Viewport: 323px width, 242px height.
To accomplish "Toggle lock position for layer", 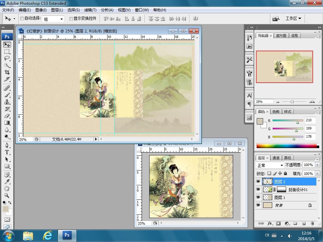I will 280,174.
